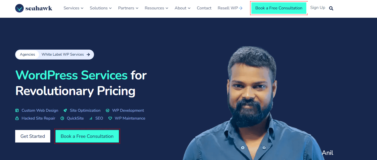This screenshot has width=377, height=160.
Task: Expand the Services dropdown menu
Action: (74, 8)
